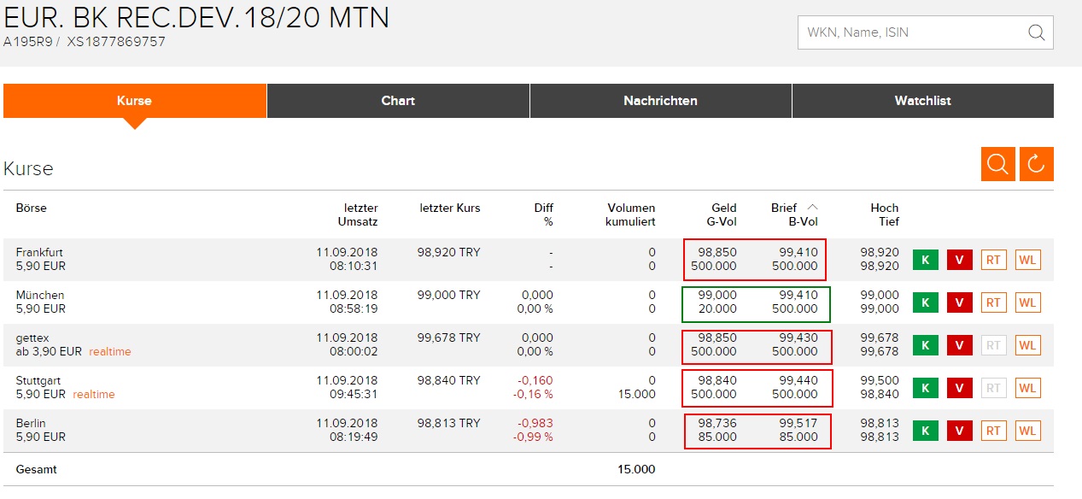Click red V sell button for gettex
This screenshot has width=1082, height=499.
click(960, 345)
